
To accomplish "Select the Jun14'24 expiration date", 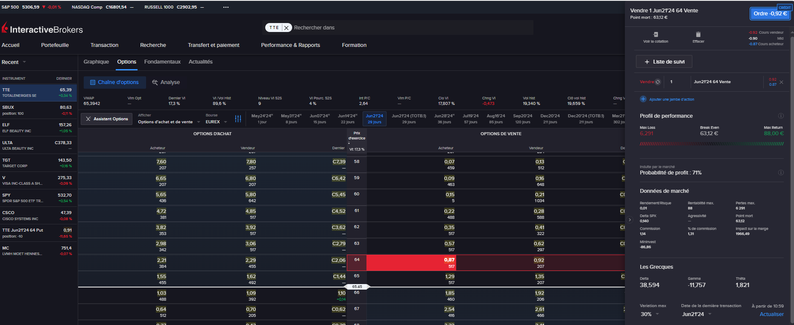I will [347, 119].
